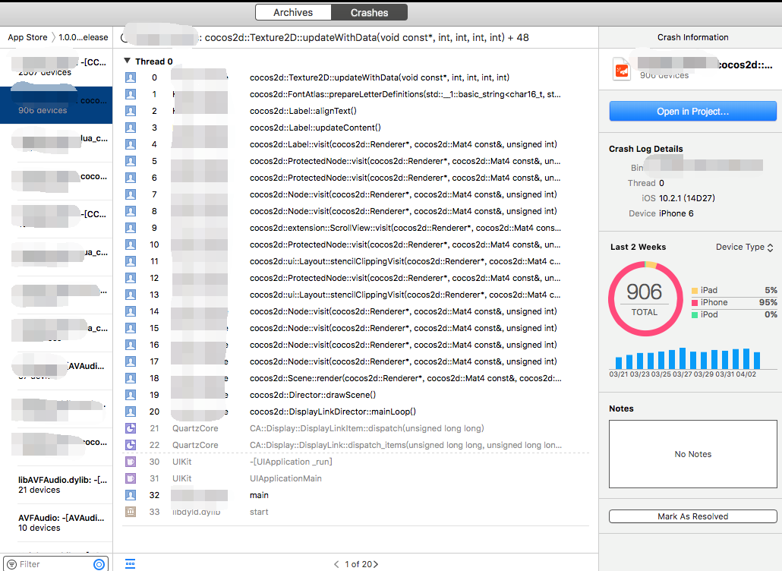This screenshot has height=571, width=782.
Task: Go to the next crash log arrow
Action: tap(376, 564)
